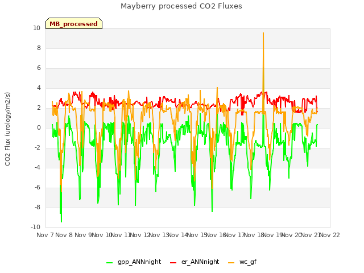Click the y-axis value -6
The image size is (364, 273).
coord(38,187)
